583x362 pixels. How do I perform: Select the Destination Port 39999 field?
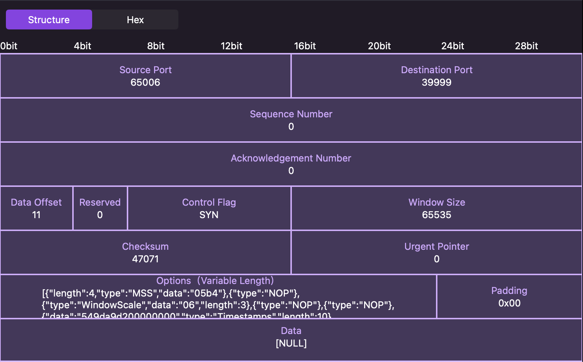click(437, 76)
